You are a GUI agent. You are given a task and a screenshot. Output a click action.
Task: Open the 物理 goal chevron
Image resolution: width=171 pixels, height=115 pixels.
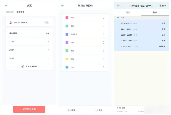click(104, 51)
